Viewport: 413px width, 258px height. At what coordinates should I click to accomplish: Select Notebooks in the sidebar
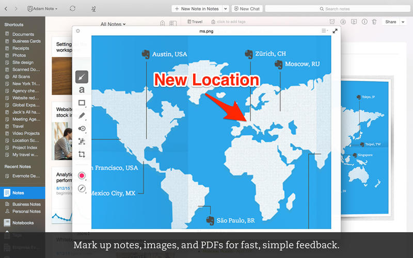(23, 223)
